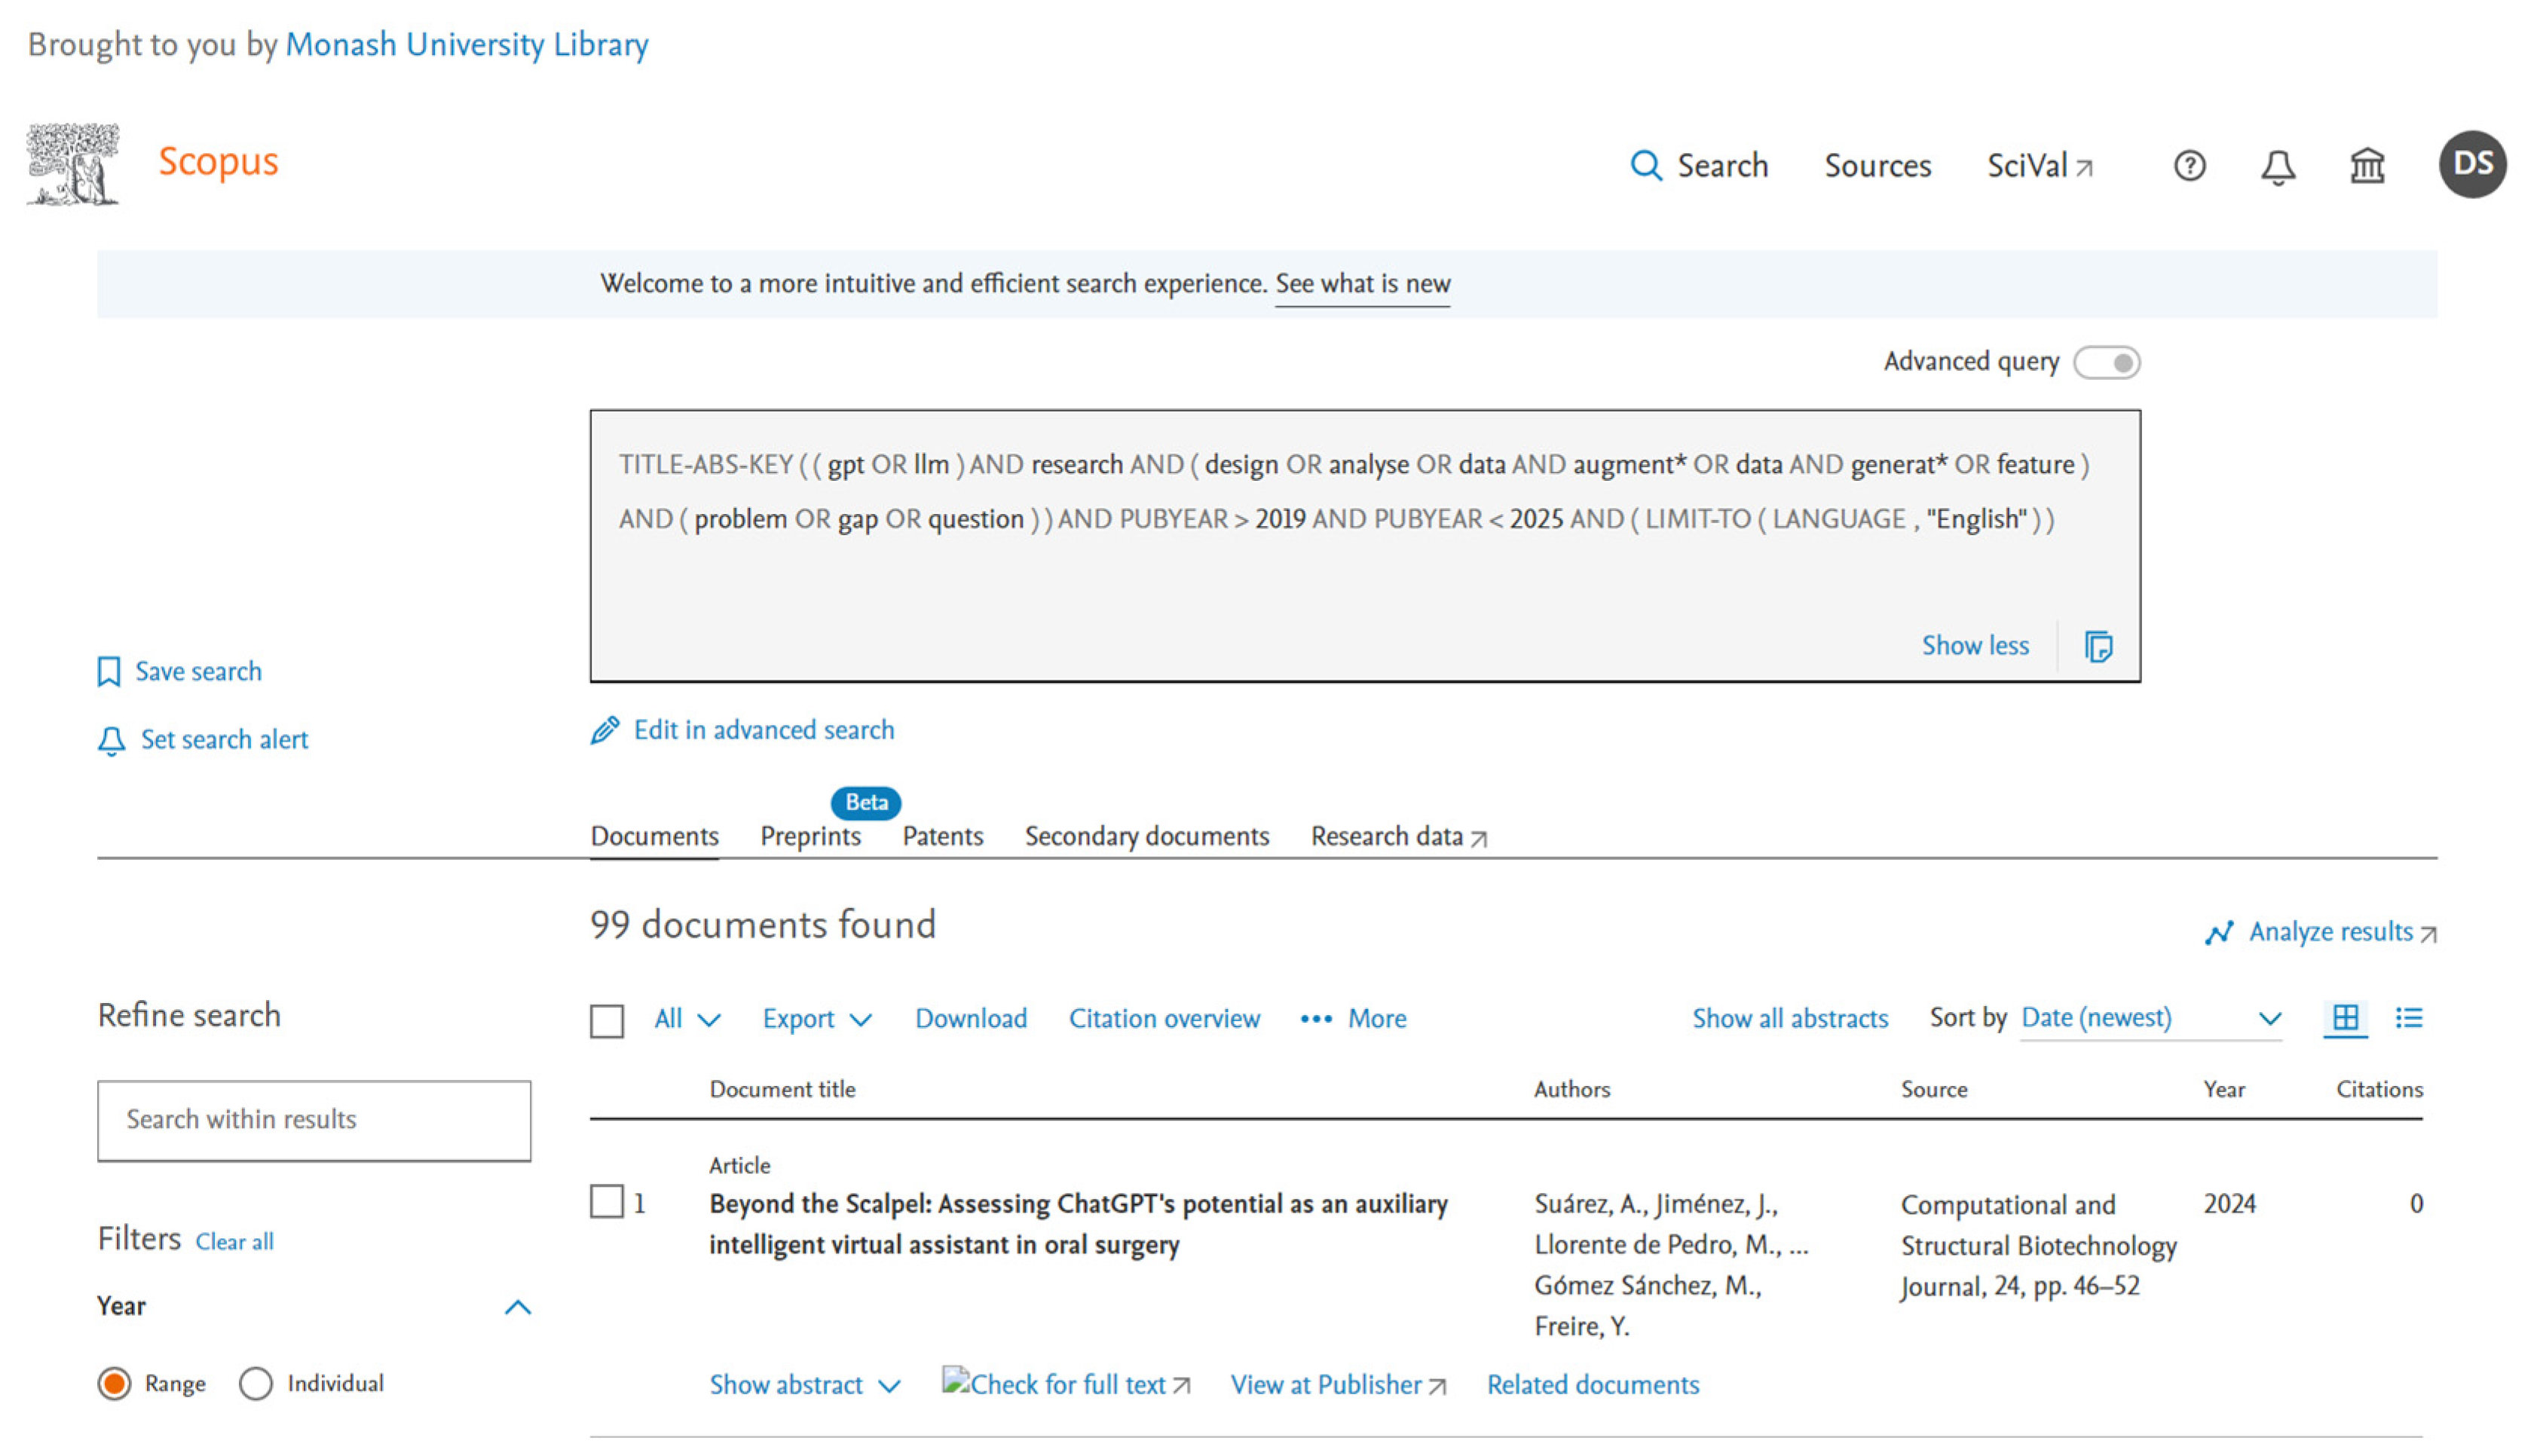Switch to list view icon
This screenshot has height=1456, width=2534.
(x=2408, y=1018)
